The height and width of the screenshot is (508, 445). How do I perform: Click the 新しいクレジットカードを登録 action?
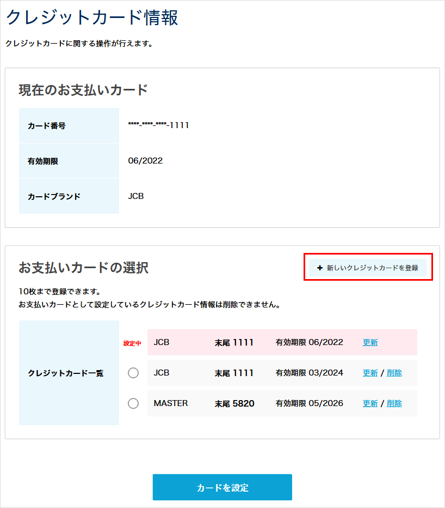(x=368, y=267)
